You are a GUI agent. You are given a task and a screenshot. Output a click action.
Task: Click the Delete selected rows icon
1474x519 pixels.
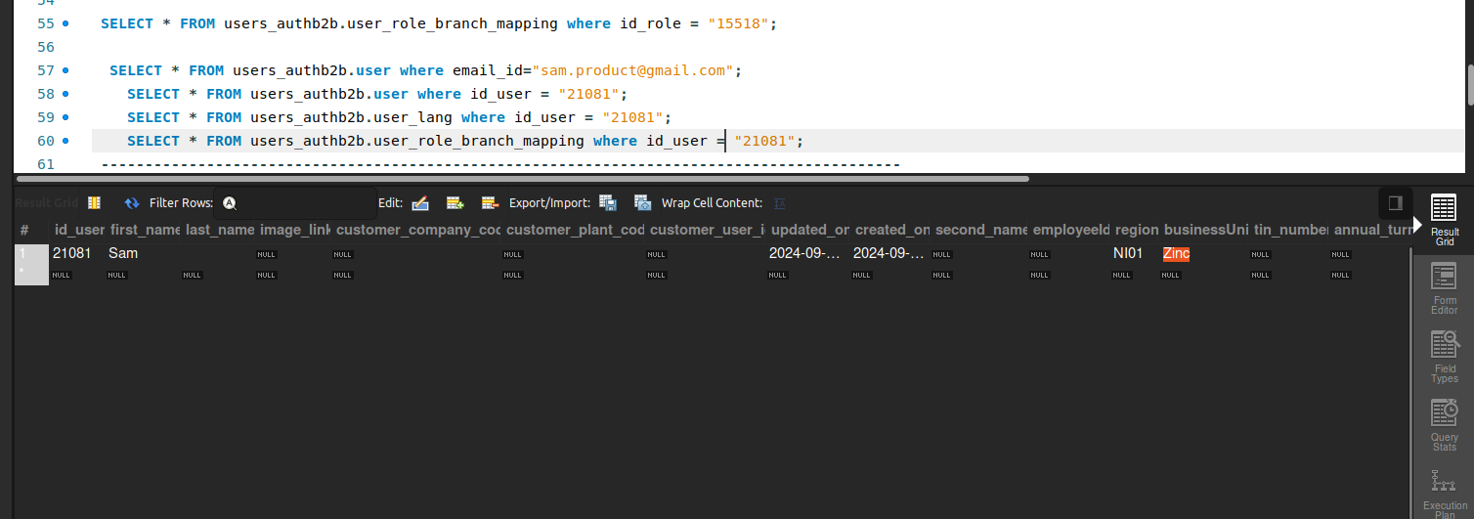point(490,203)
